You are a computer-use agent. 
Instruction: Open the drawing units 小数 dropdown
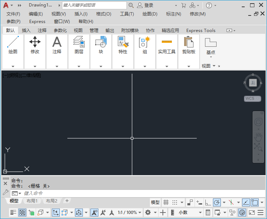coord(190,213)
